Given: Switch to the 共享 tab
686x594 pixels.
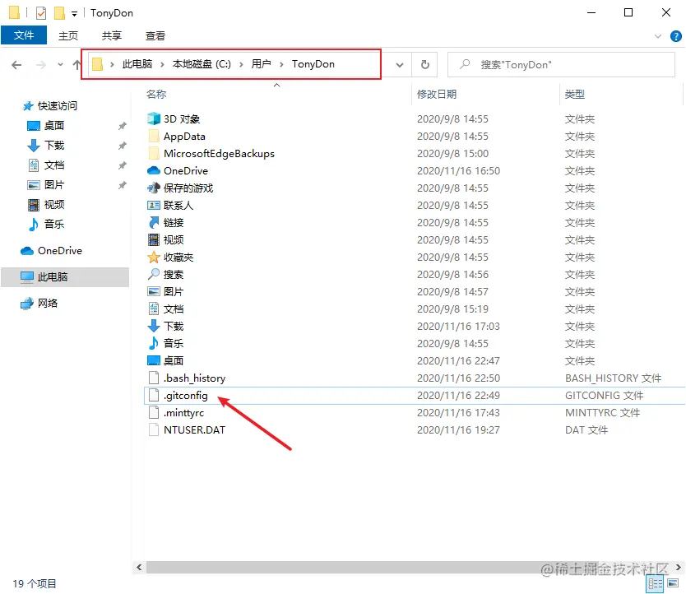Looking at the screenshot, I should [111, 36].
